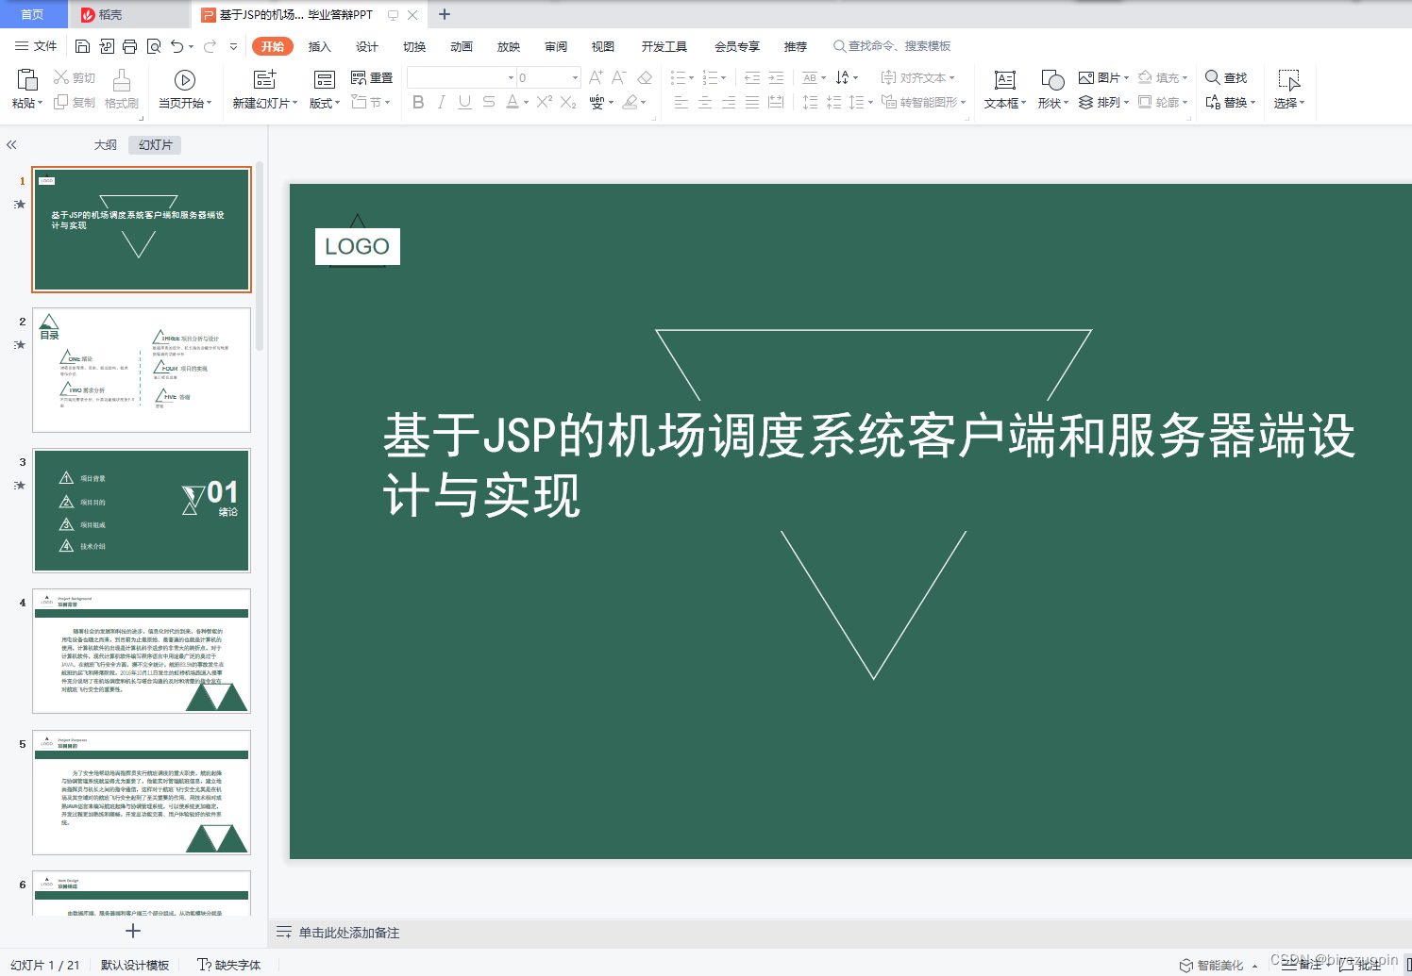Toggle distributed text alignment
The height and width of the screenshot is (976, 1412).
tap(776, 102)
